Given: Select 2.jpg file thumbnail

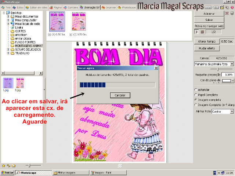Looking at the screenshot, I should 20,83.
